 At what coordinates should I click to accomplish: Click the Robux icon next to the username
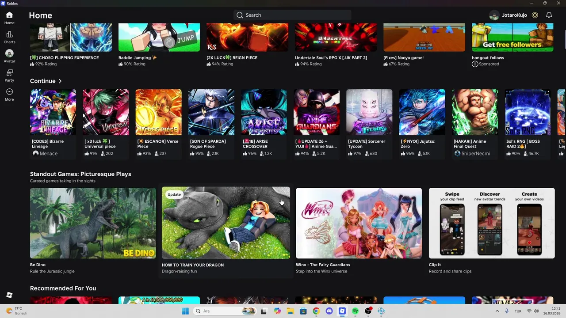point(535,15)
